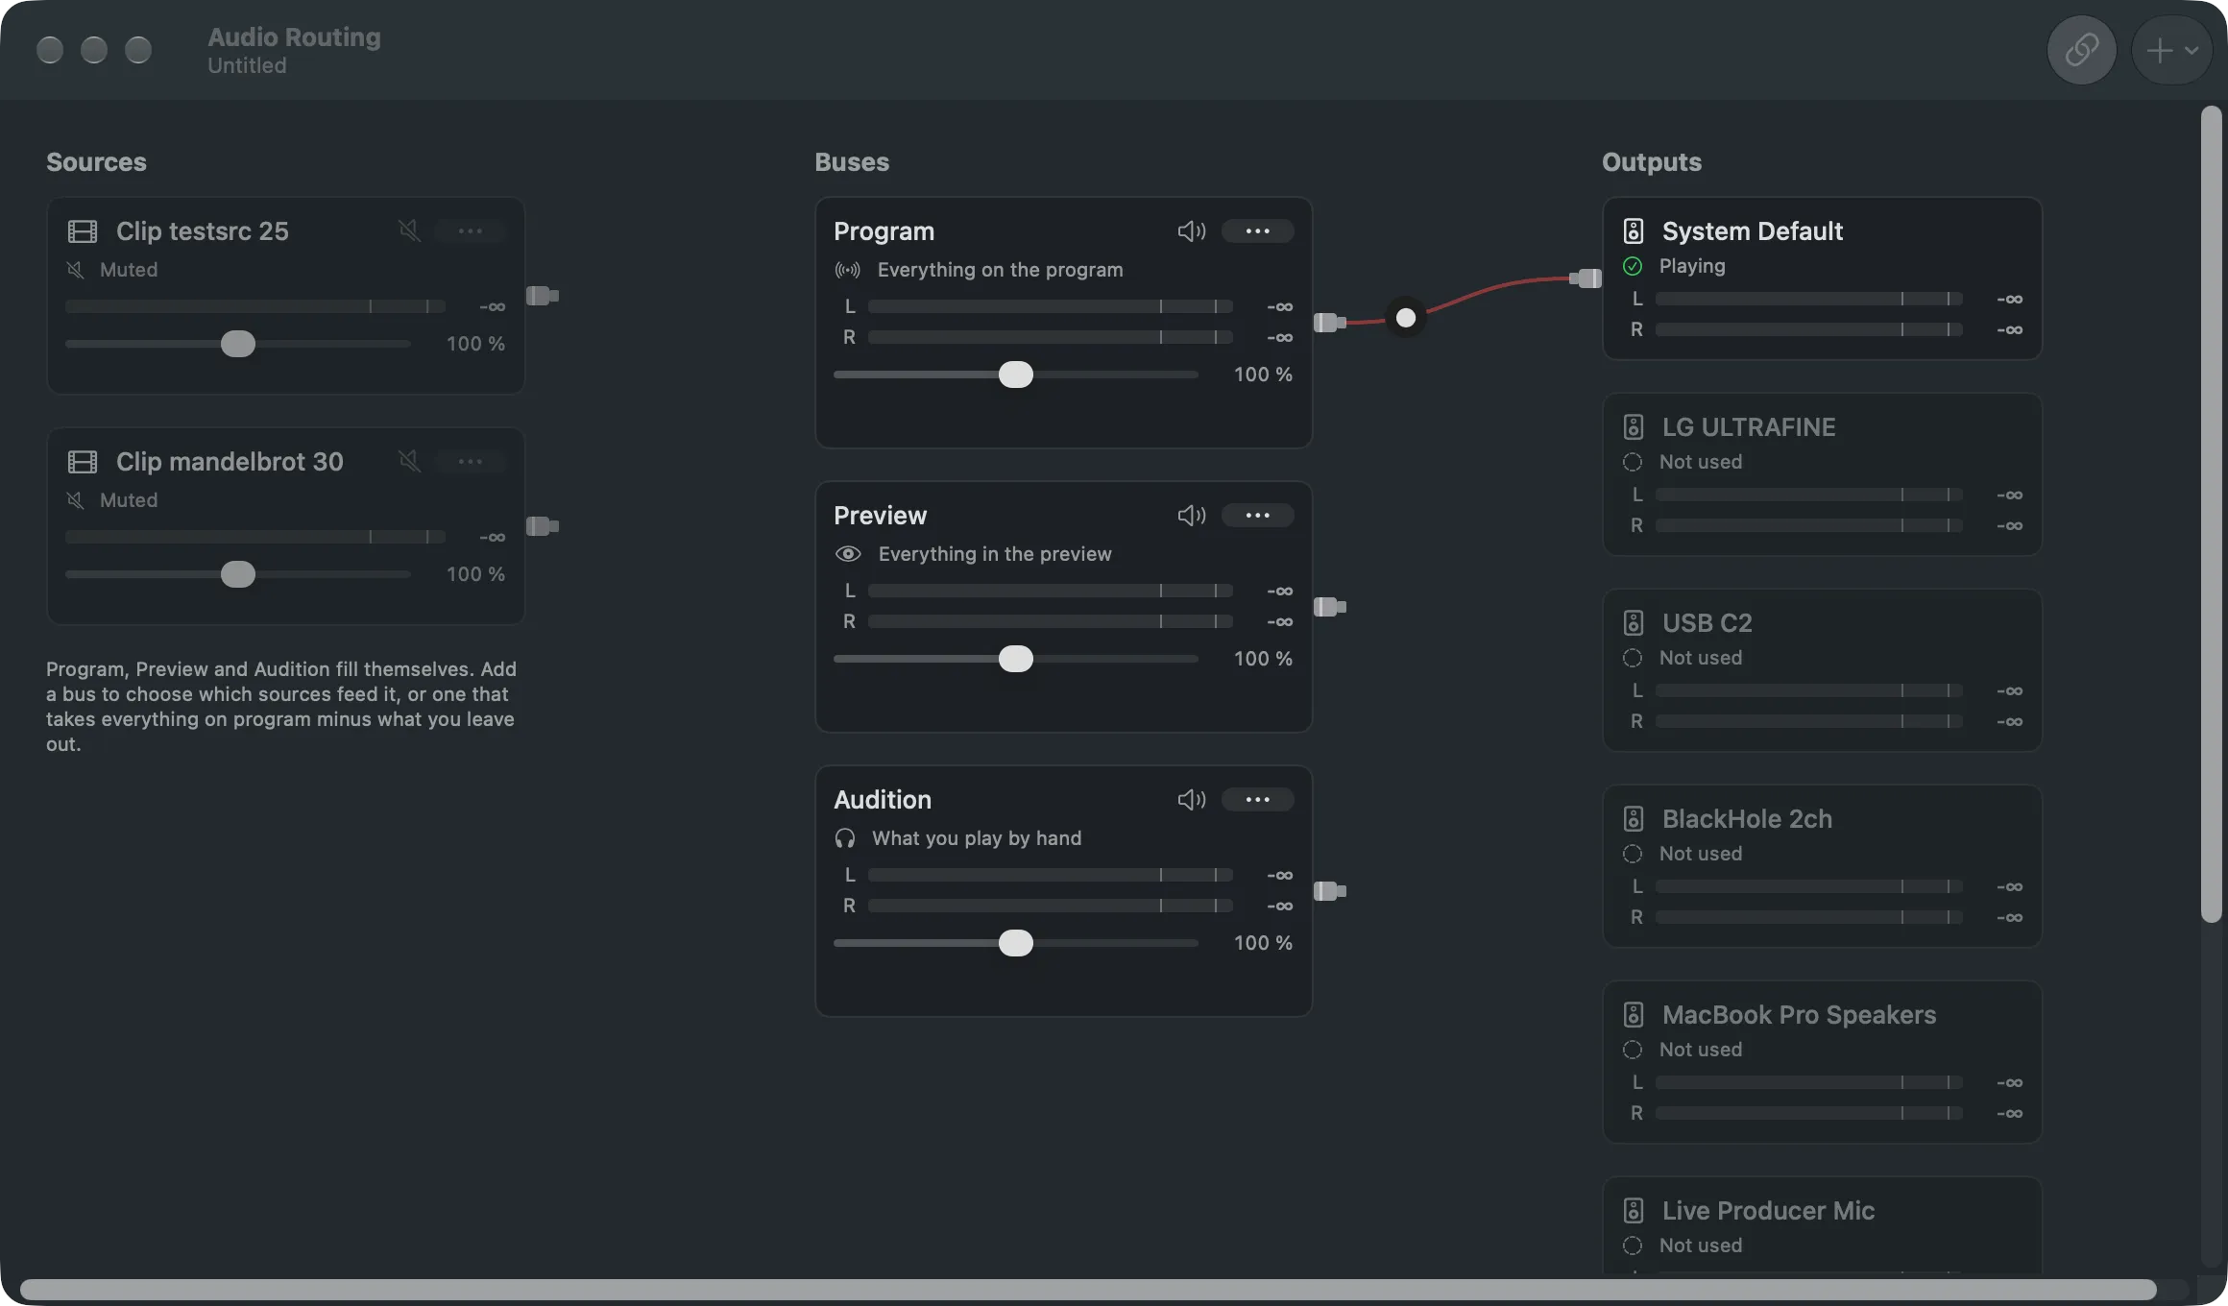2228x1306 pixels.
Task: Click the Audition bus volume slider
Action: 1016,943
